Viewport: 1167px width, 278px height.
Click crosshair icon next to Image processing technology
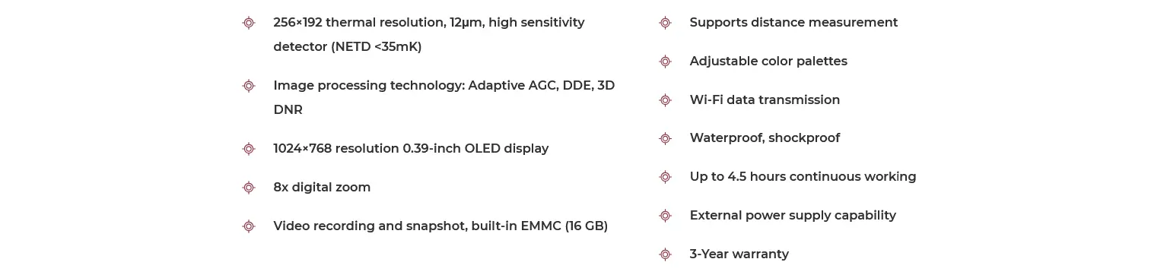pos(249,86)
